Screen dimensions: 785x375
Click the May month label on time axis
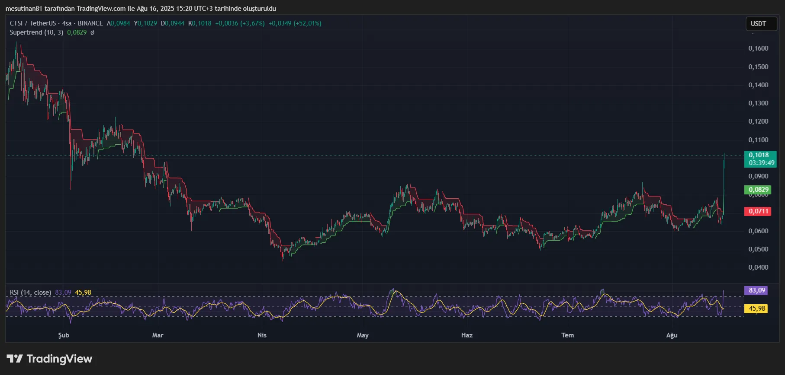363,335
